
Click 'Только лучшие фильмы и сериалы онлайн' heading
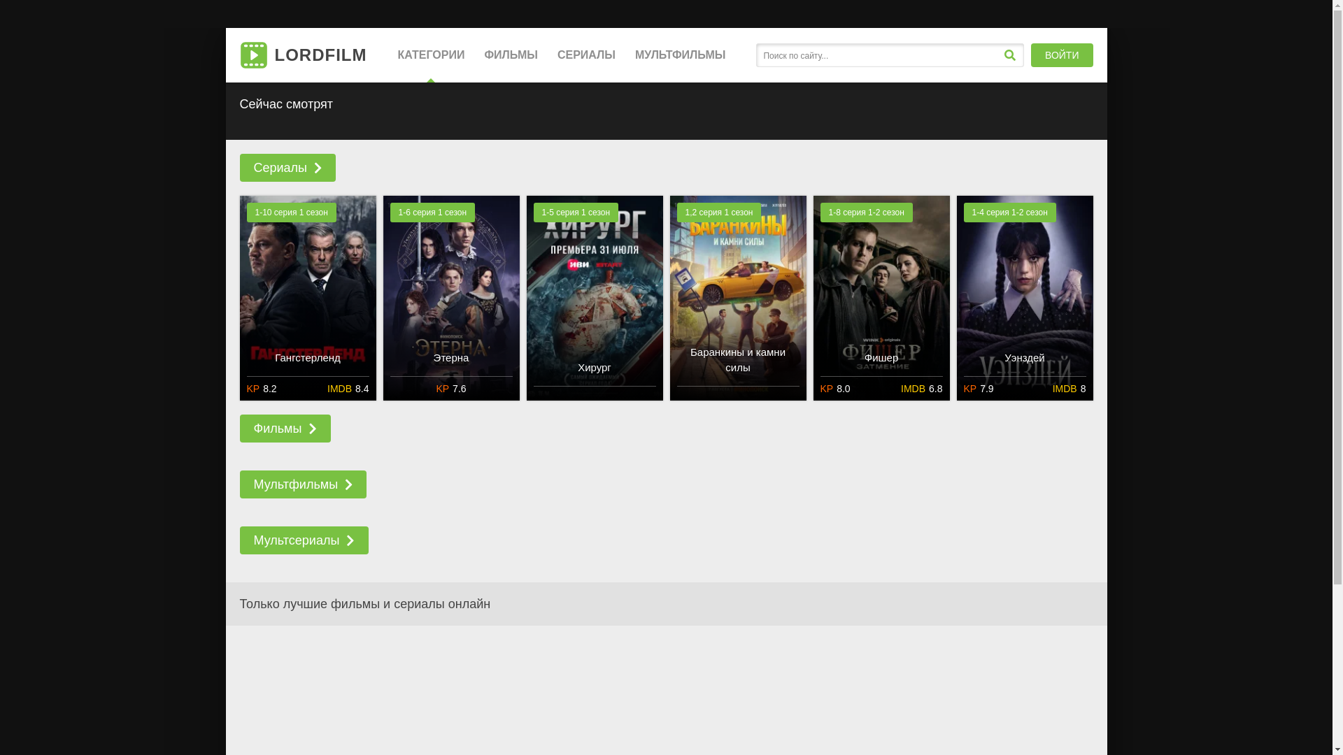[365, 604]
